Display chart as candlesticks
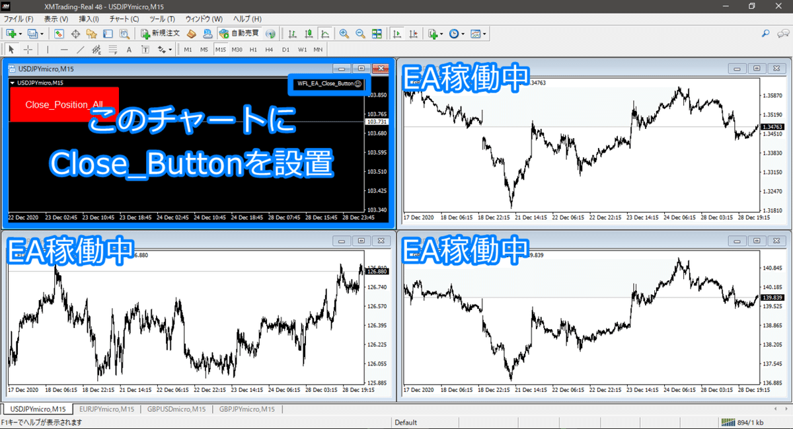The width and height of the screenshot is (793, 429). tap(309, 34)
